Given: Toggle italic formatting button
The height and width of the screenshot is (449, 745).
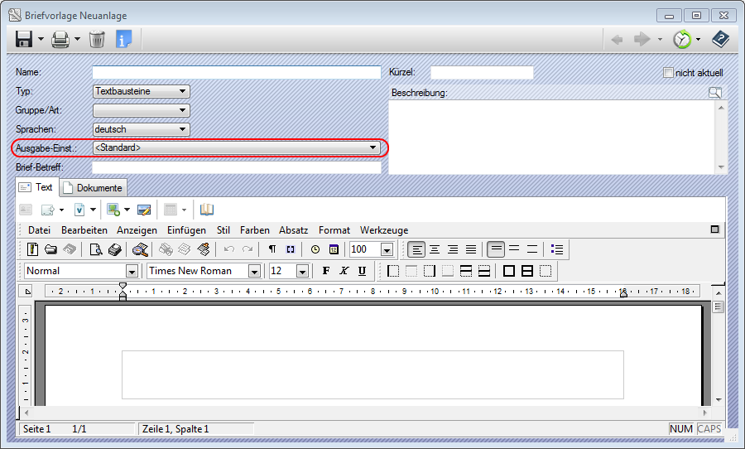Looking at the screenshot, I should coord(344,271).
